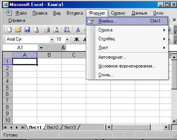Open the Сервис menu
The image size is (177, 140).
click(118, 13)
